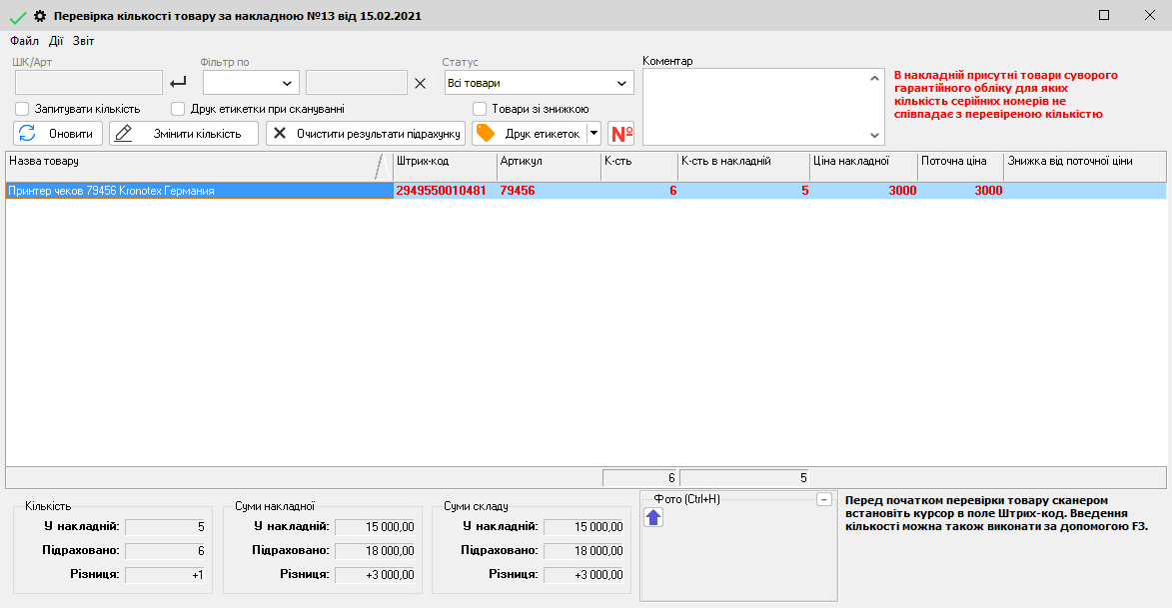Toggle Друк етикетки при скануванні checkbox
Viewport: 1172px width, 608px height.
tap(178, 109)
